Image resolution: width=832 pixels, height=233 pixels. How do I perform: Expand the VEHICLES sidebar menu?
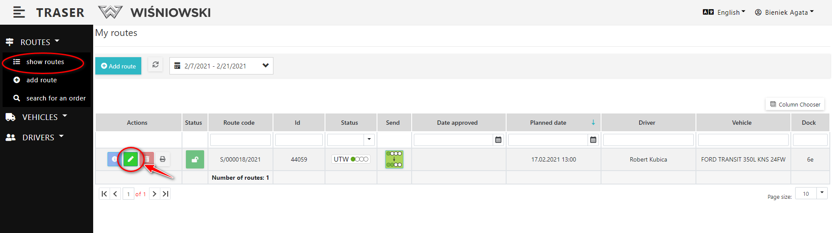(40, 117)
